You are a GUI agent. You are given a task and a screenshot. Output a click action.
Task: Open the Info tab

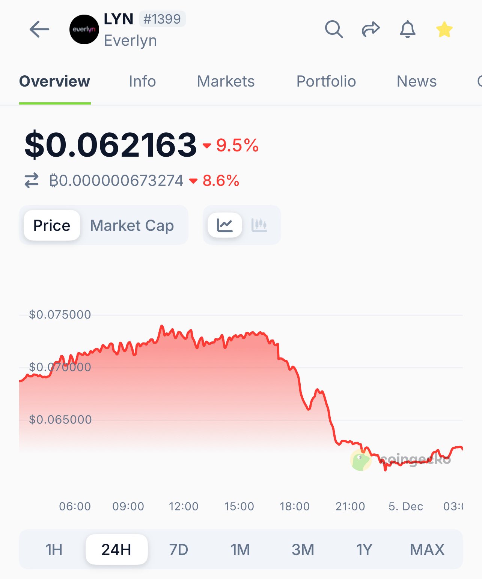pos(142,81)
